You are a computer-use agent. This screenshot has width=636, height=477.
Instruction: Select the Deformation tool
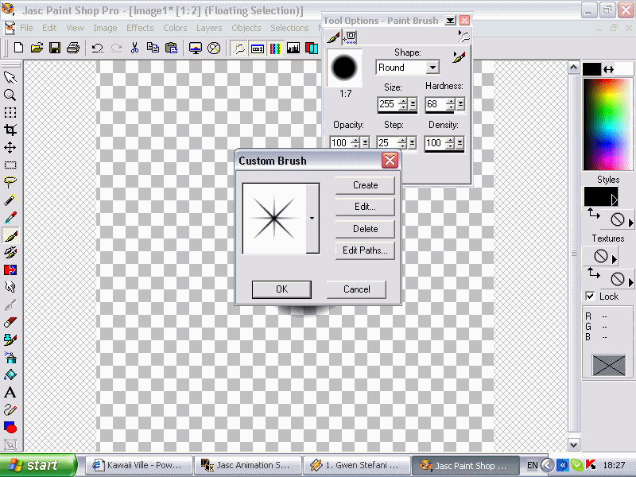pyautogui.click(x=10, y=113)
